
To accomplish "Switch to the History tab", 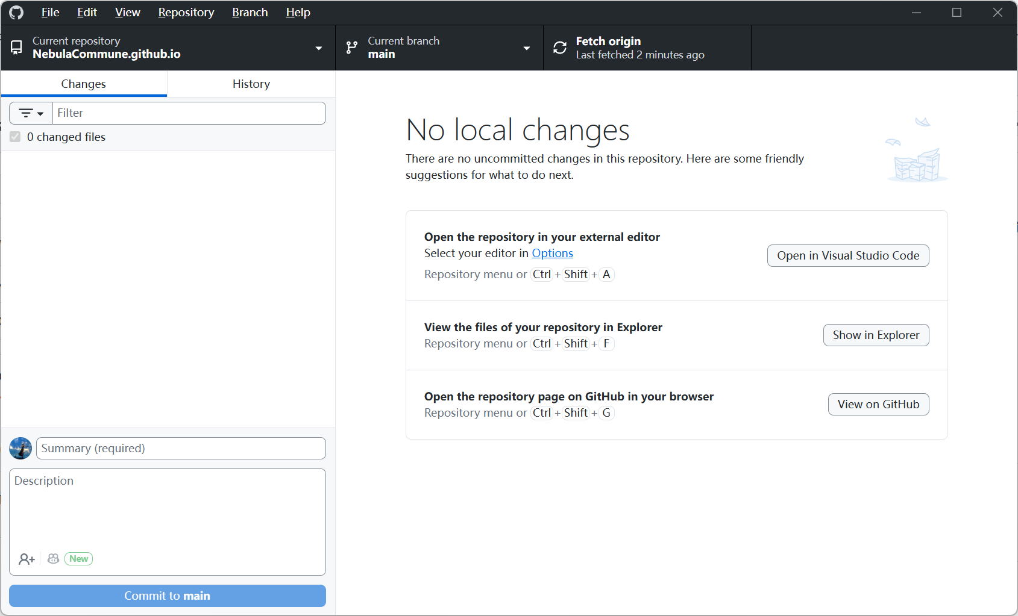I will click(251, 84).
